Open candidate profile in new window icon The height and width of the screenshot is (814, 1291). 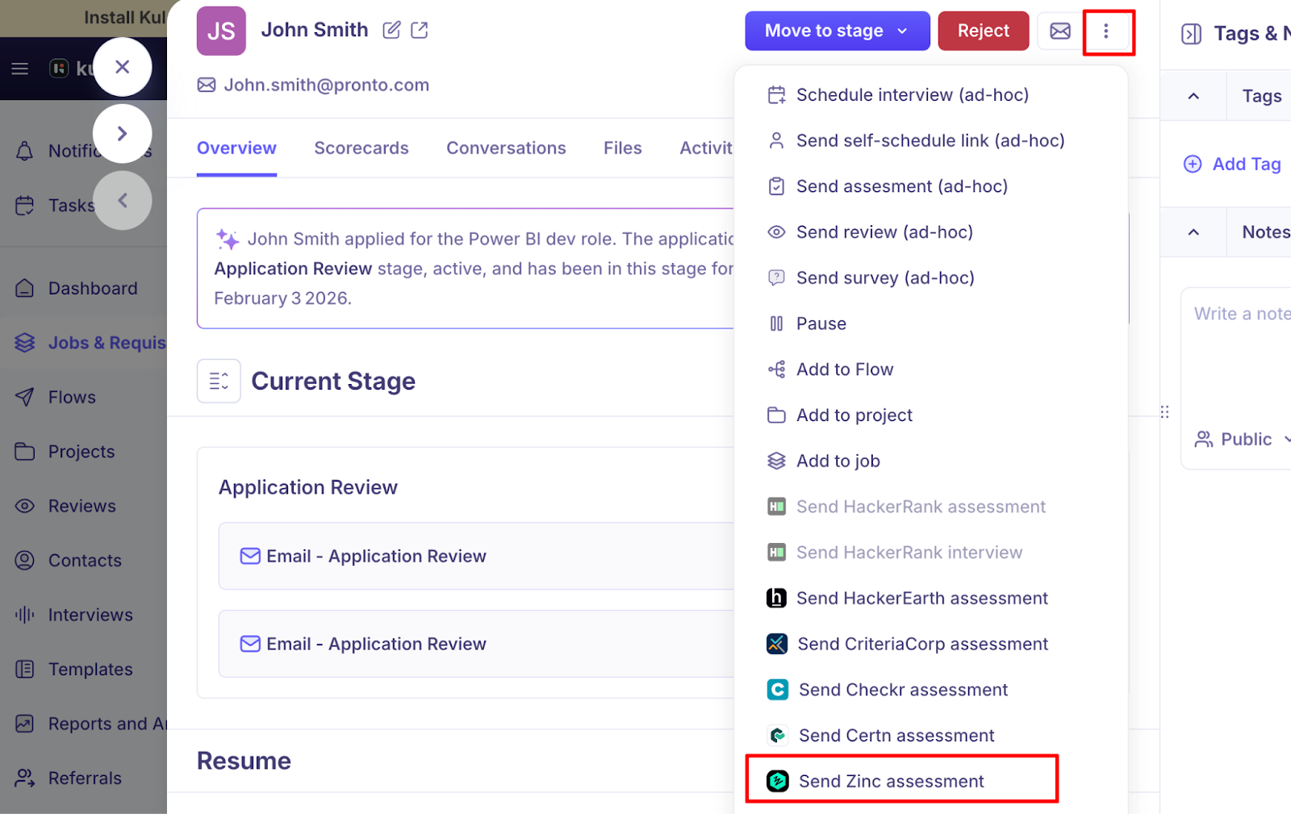click(420, 31)
